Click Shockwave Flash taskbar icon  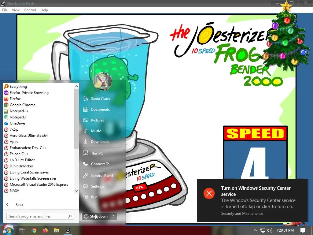point(68,230)
